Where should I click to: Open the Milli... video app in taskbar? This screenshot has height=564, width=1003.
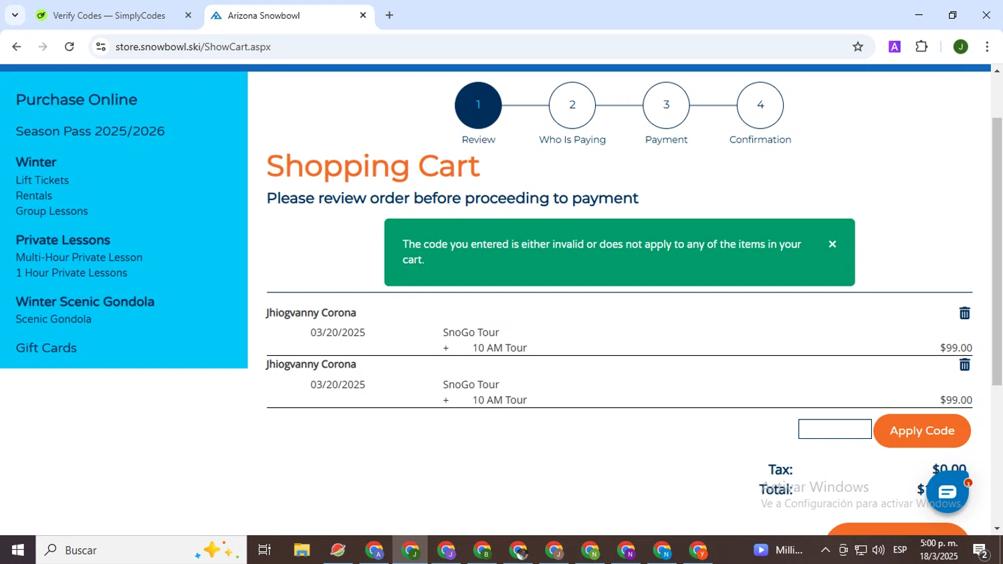[778, 550]
